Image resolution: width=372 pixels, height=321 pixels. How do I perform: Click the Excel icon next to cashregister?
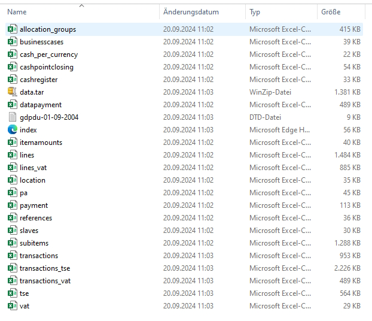(12, 80)
